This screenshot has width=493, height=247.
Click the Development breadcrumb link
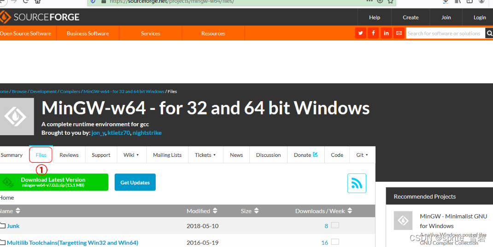[x=43, y=92]
